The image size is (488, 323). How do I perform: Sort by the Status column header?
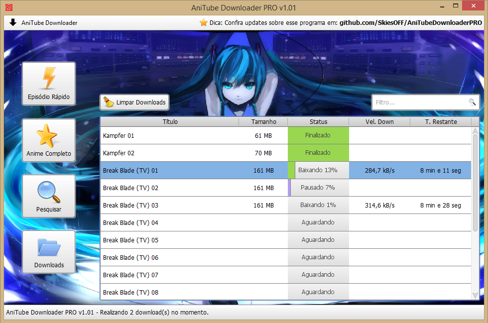click(318, 121)
